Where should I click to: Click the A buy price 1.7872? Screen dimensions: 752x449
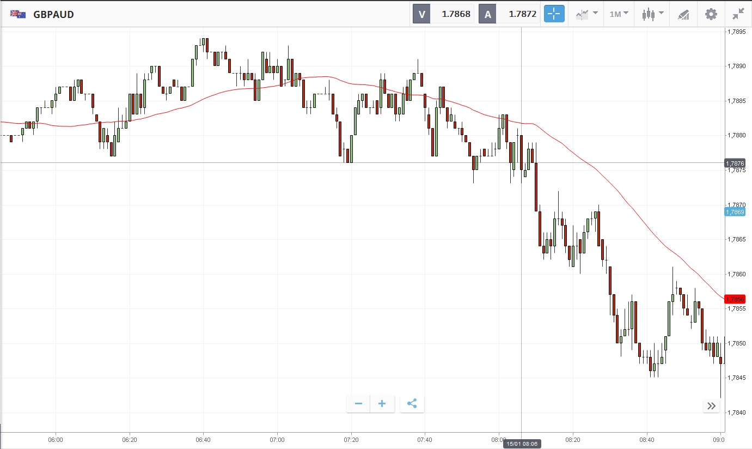tap(522, 14)
